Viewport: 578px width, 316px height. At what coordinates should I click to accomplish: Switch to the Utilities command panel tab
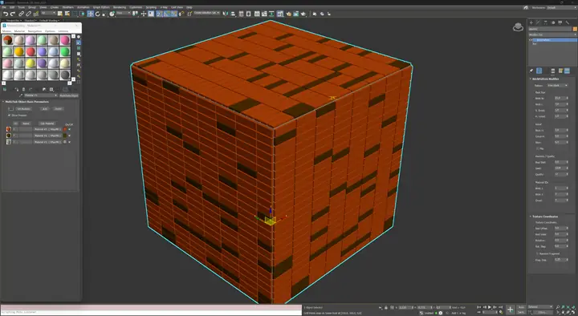tap(568, 22)
